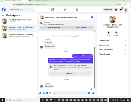Open the notifications bell with red badge
131x102 pixels.
tap(121, 10)
